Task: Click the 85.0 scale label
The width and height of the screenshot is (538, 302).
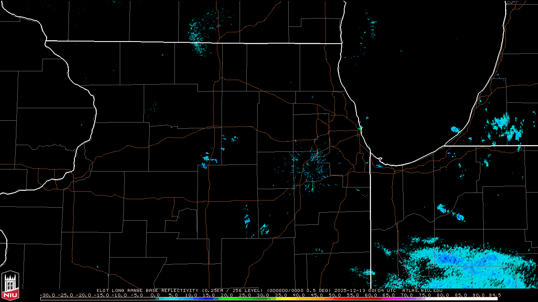Action: [x=461, y=295]
